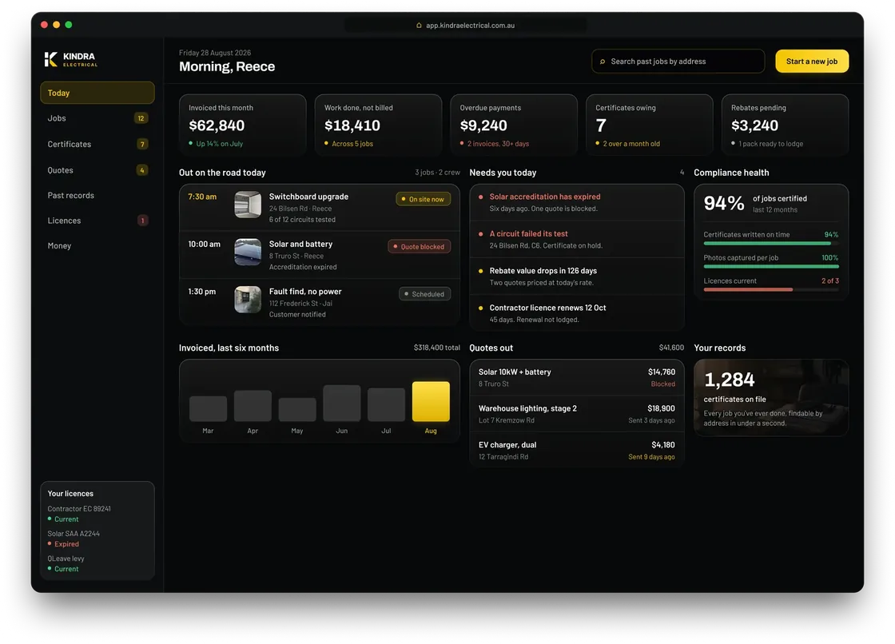Click the Scheduled status pill
This screenshot has width=895, height=644.
424,294
